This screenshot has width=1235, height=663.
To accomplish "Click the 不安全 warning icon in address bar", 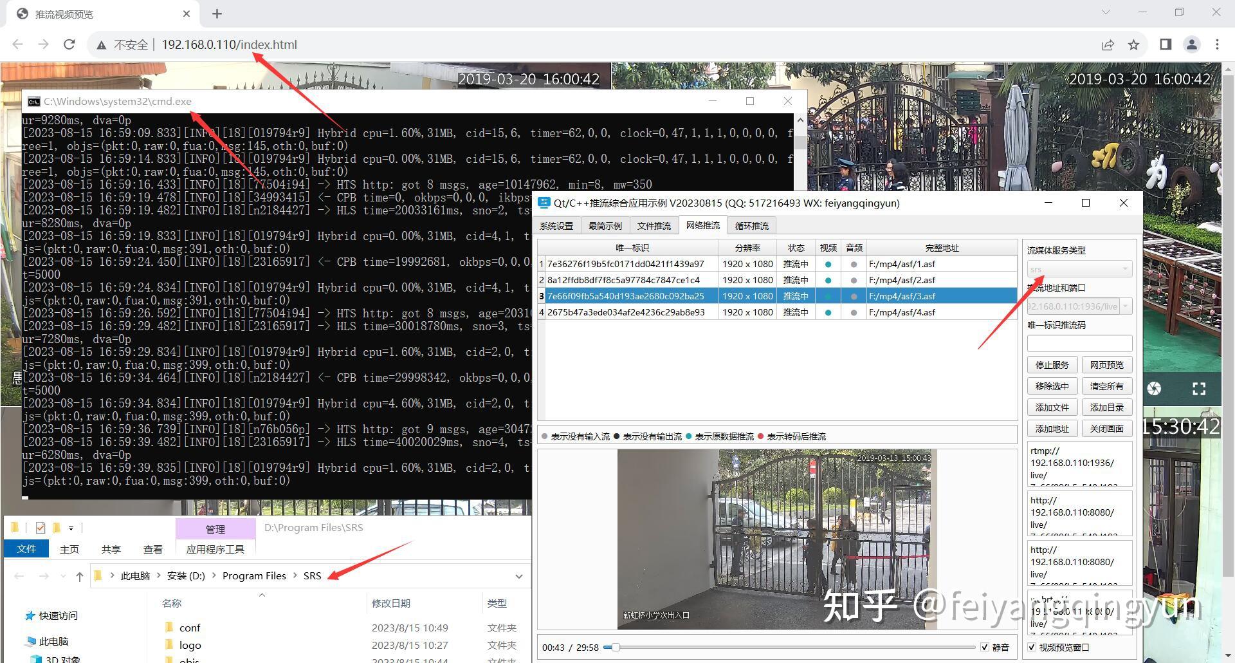I will pyautogui.click(x=101, y=44).
